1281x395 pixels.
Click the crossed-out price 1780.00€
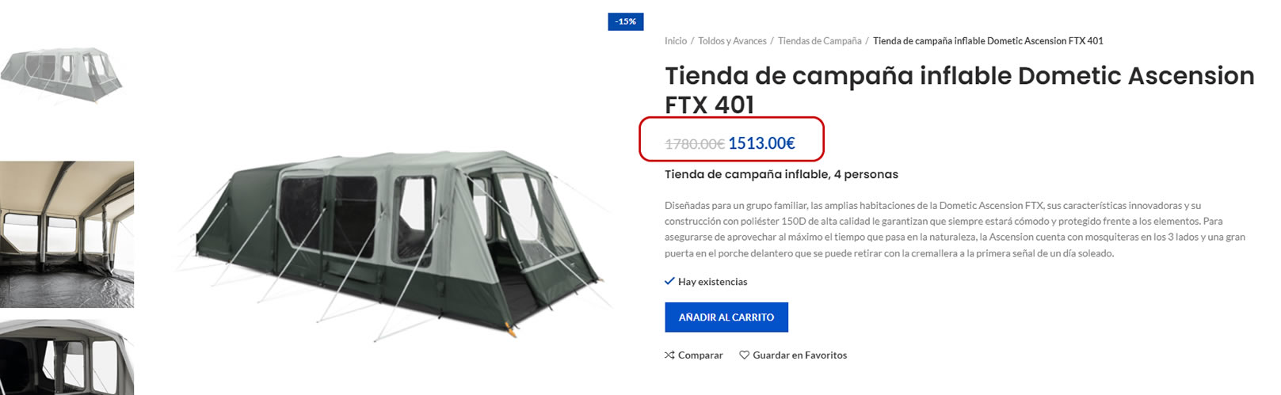click(x=695, y=144)
